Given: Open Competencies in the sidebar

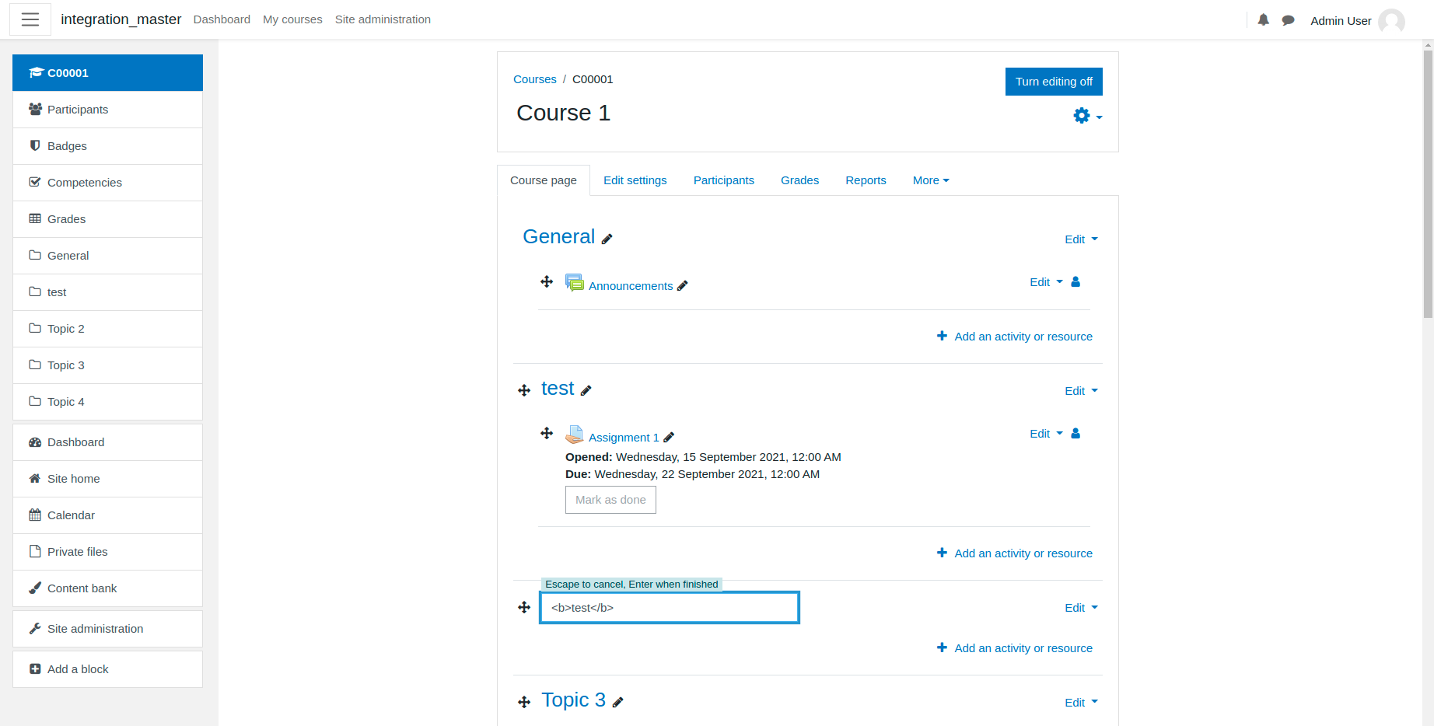Looking at the screenshot, I should [107, 183].
